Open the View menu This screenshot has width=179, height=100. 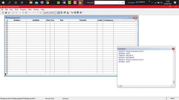[11, 9]
